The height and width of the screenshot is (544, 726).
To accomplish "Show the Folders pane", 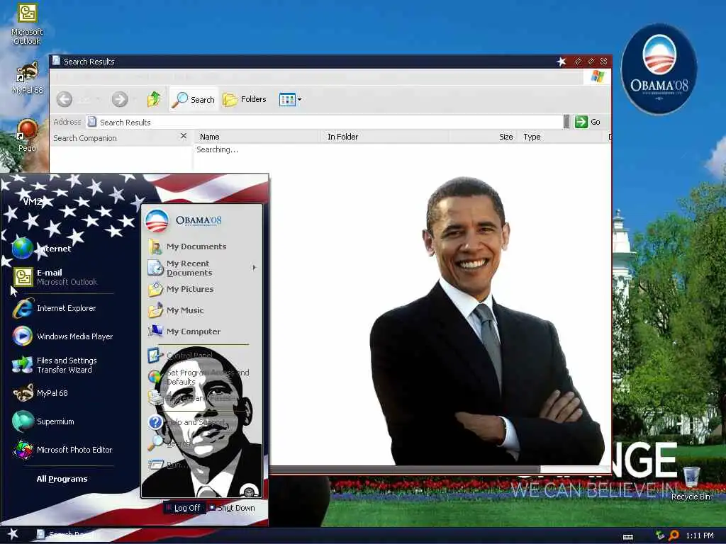I will pos(245,99).
